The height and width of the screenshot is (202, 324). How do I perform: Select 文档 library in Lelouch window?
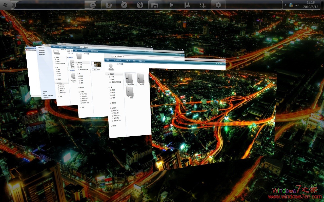(x=113, y=95)
